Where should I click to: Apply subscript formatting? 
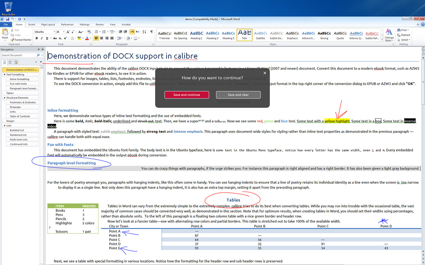[x=60, y=38]
